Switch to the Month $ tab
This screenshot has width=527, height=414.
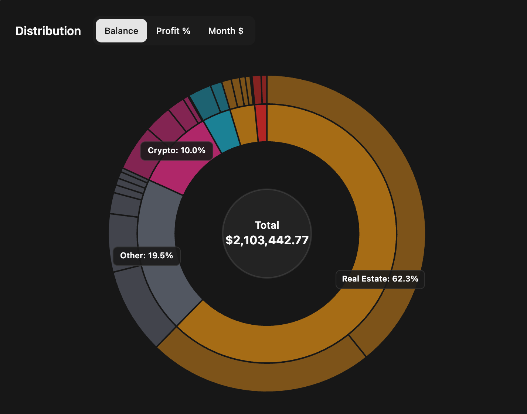[226, 31]
